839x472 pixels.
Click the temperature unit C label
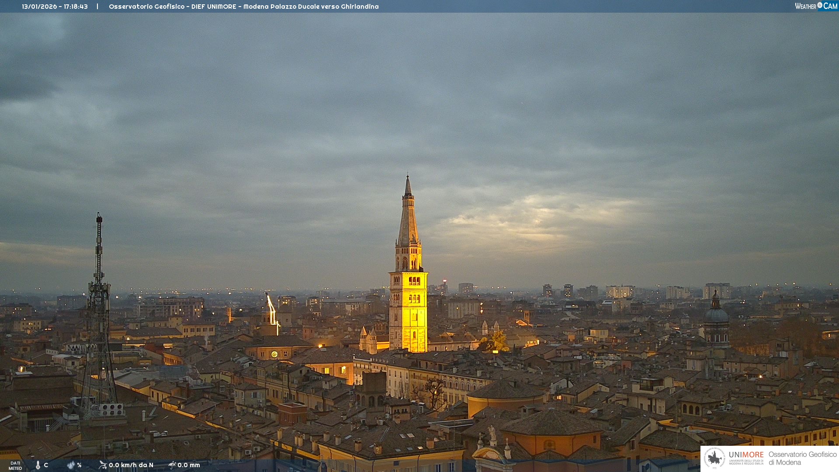[x=46, y=465]
